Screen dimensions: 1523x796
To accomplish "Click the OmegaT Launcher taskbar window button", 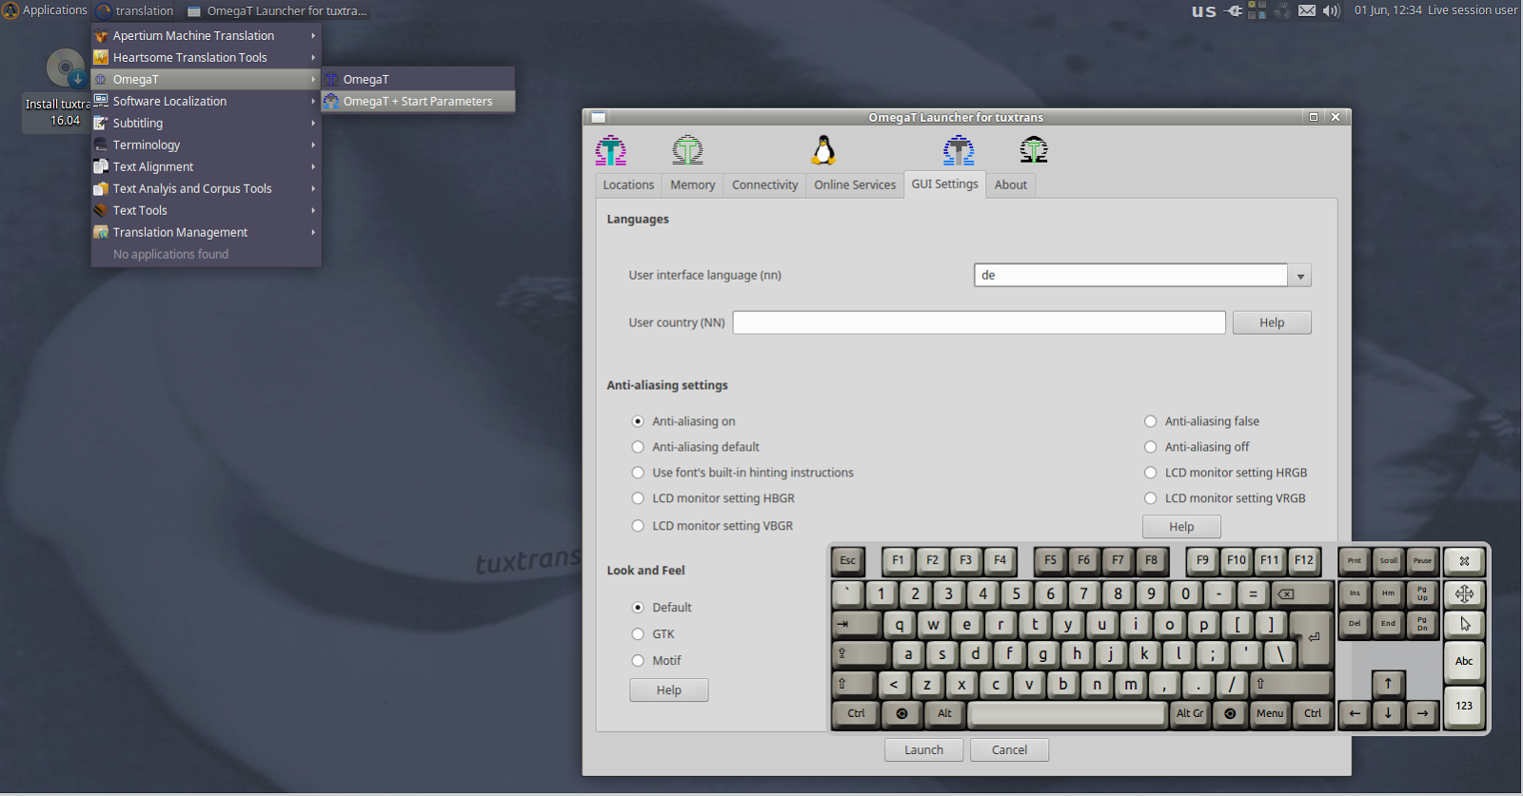I will click(277, 10).
